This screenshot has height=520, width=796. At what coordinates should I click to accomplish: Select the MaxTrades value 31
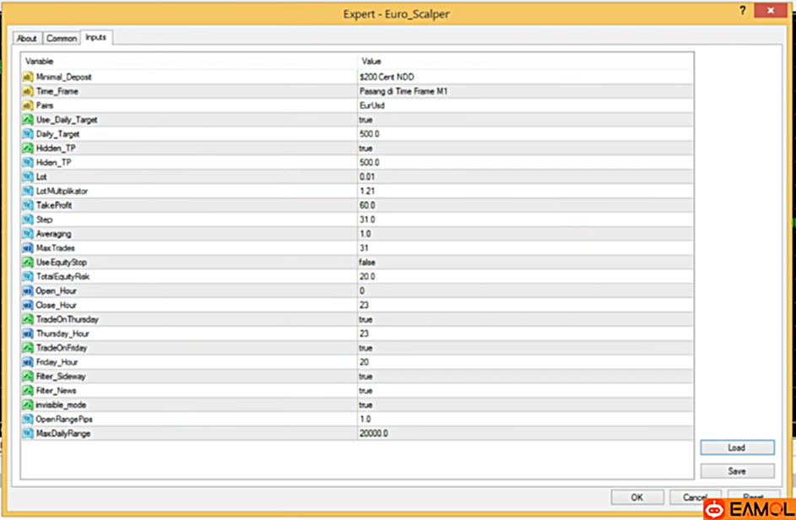pyautogui.click(x=364, y=248)
